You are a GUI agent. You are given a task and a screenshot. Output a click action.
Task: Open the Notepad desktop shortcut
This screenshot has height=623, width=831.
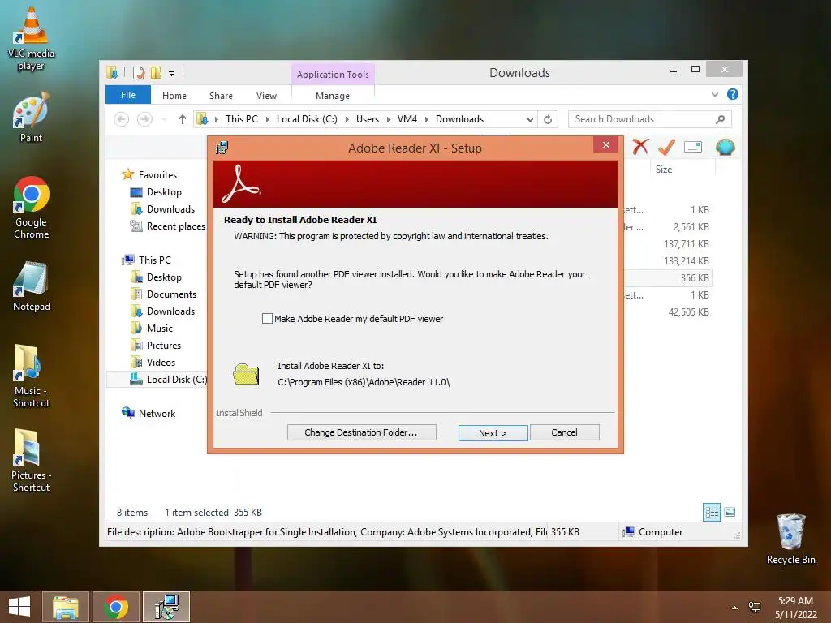(x=32, y=286)
